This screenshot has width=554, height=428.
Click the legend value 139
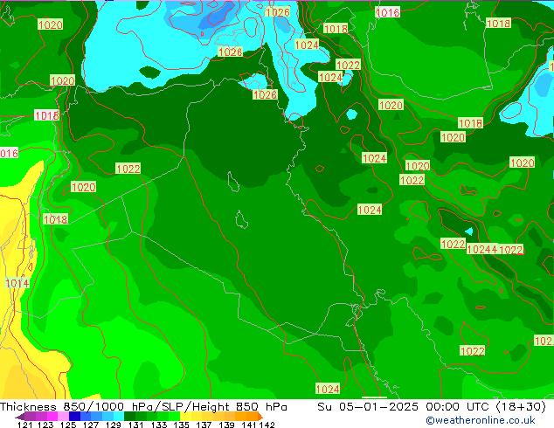pyautogui.click(x=226, y=425)
